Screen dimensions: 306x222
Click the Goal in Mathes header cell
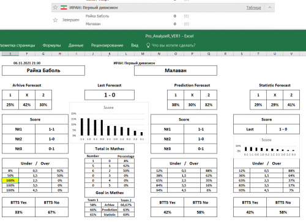point(110,193)
